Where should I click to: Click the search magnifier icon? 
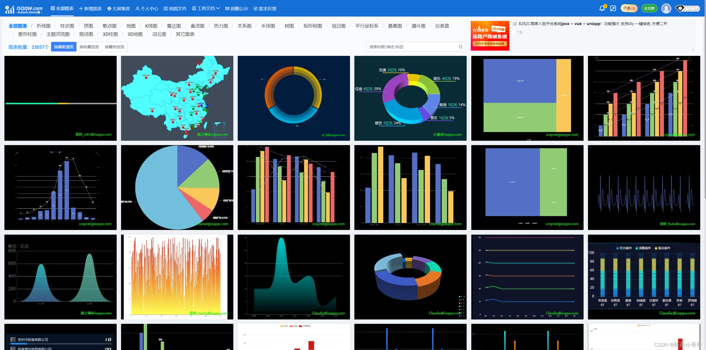coord(461,47)
